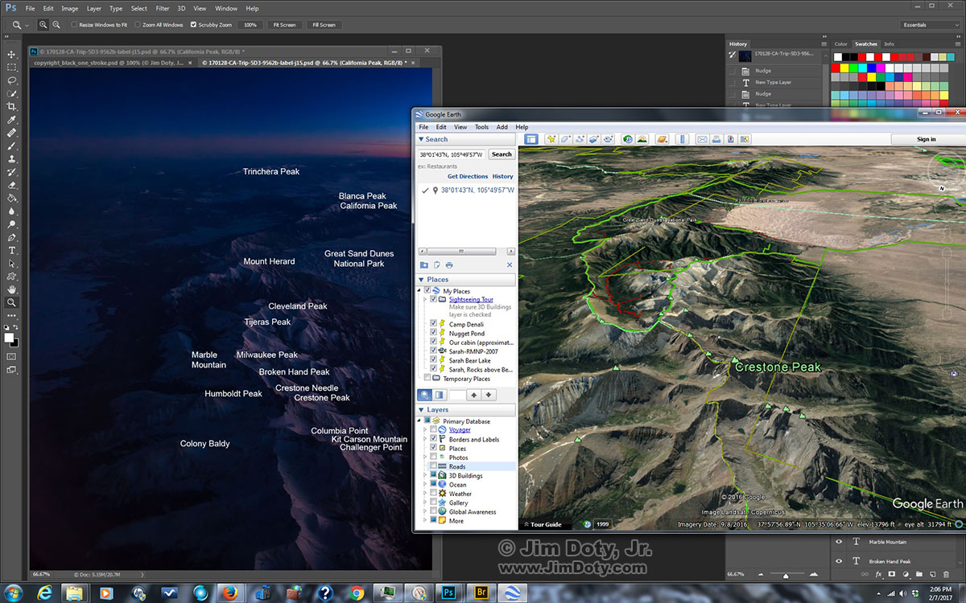
Task: Select the Paint Bucket tool
Action: click(x=11, y=198)
